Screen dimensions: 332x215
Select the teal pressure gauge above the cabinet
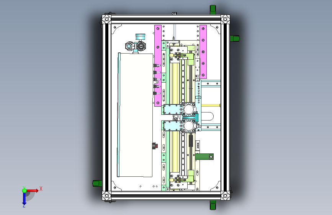(x=141, y=37)
